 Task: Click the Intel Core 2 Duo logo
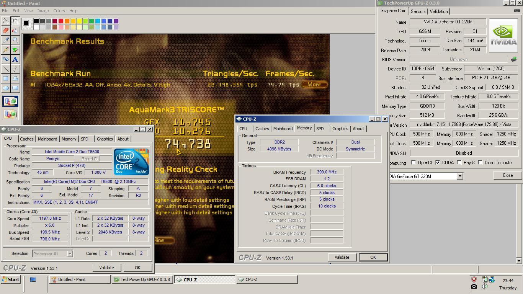point(131,162)
